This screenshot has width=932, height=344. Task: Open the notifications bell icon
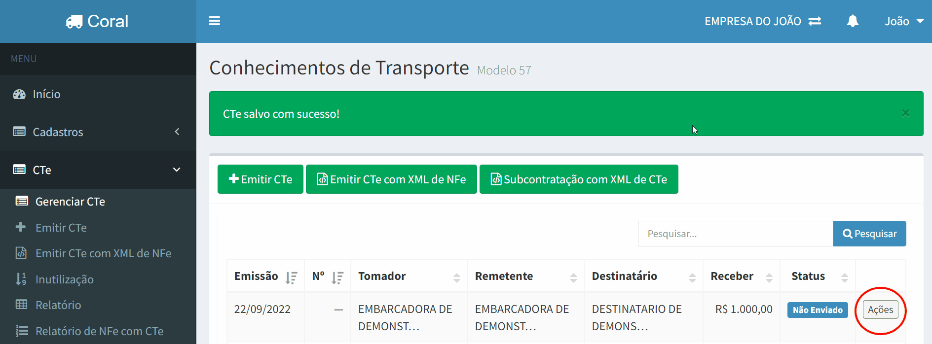pyautogui.click(x=852, y=21)
